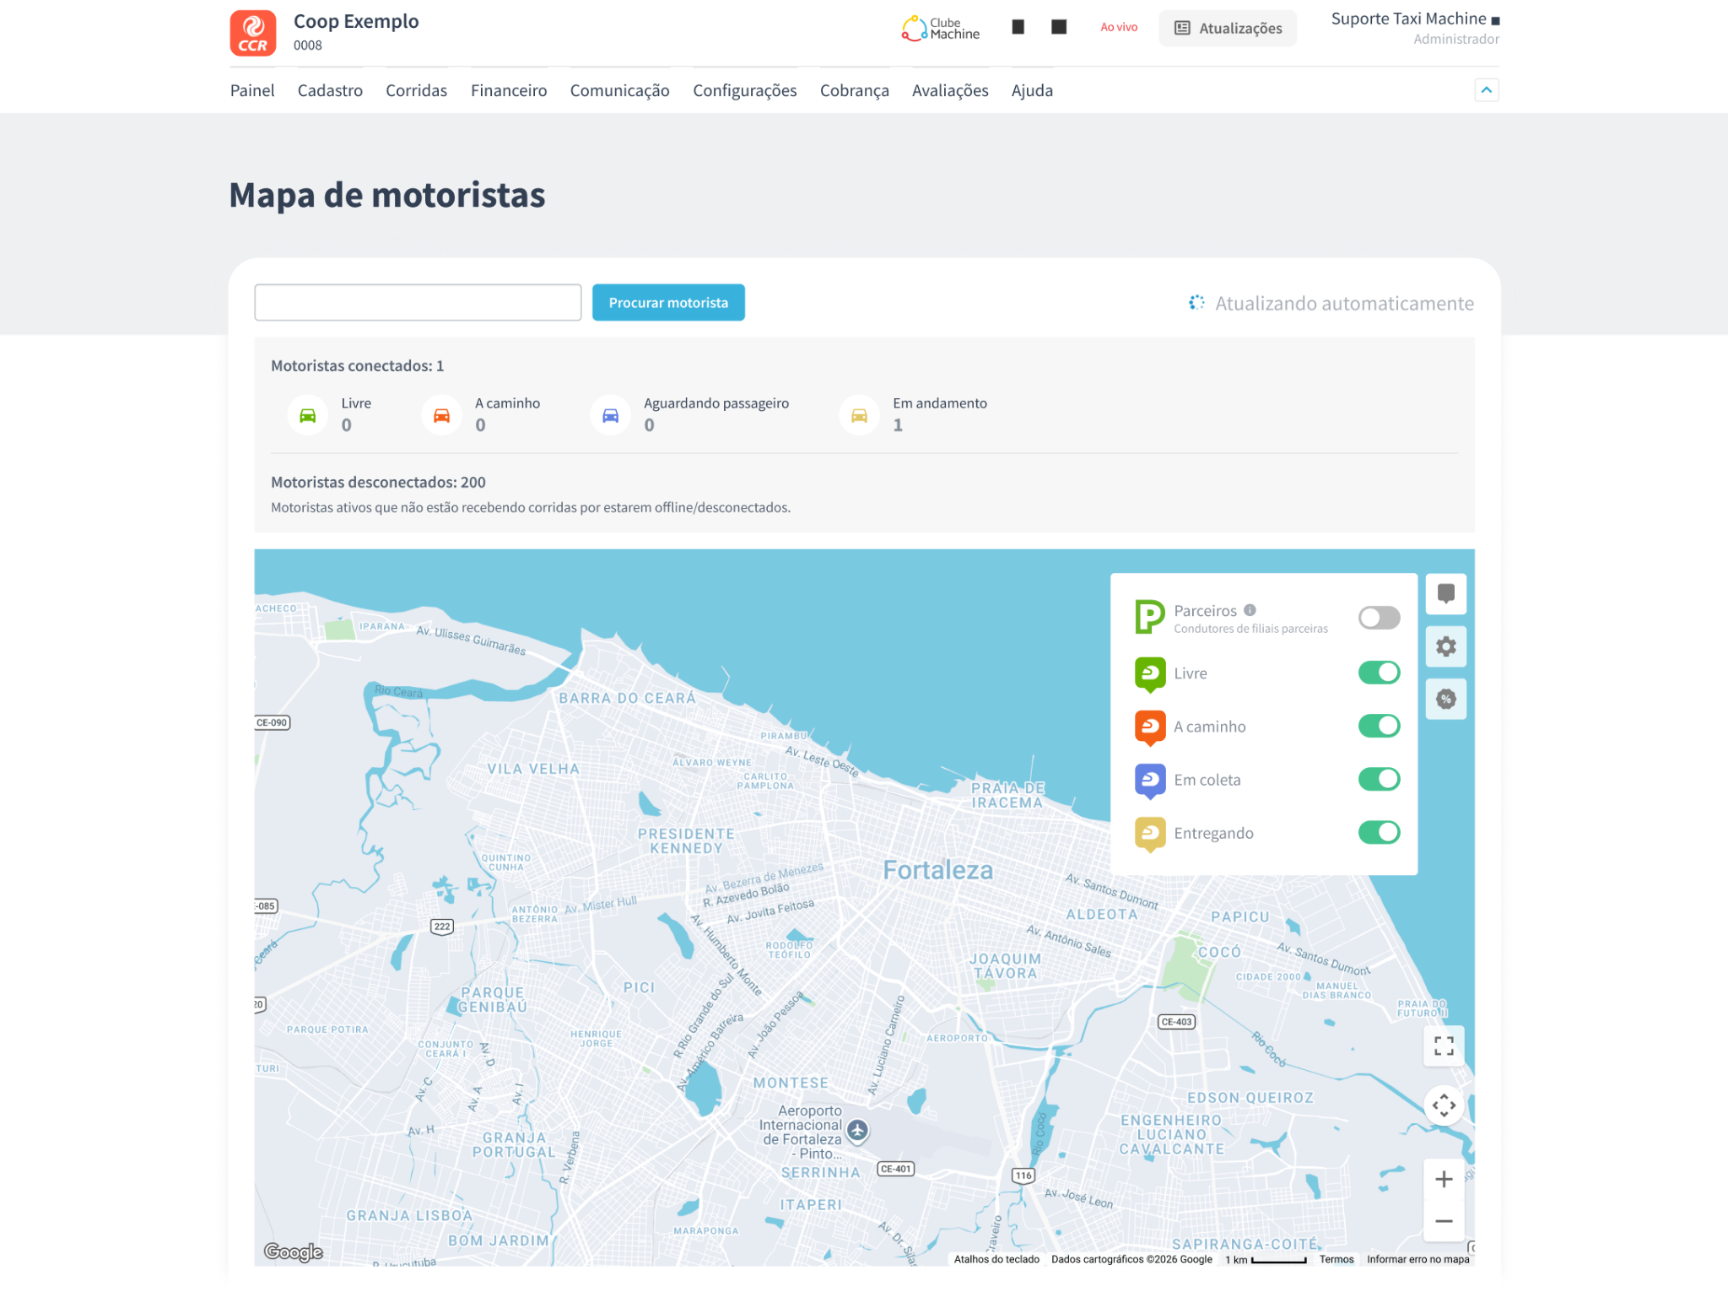This screenshot has width=1728, height=1308.
Task: Click the map comment balloon icon
Action: 1445,594
